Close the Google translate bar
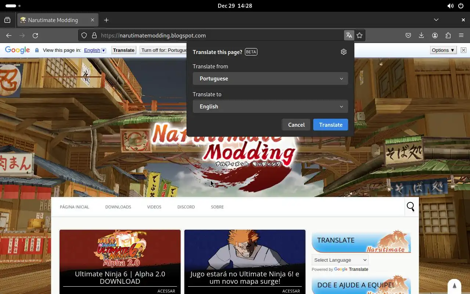 click(463, 50)
